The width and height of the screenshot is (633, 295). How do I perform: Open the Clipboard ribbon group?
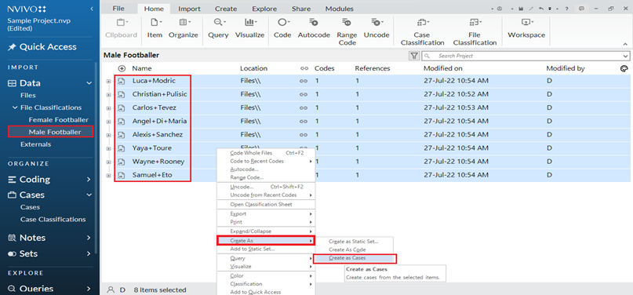121,28
